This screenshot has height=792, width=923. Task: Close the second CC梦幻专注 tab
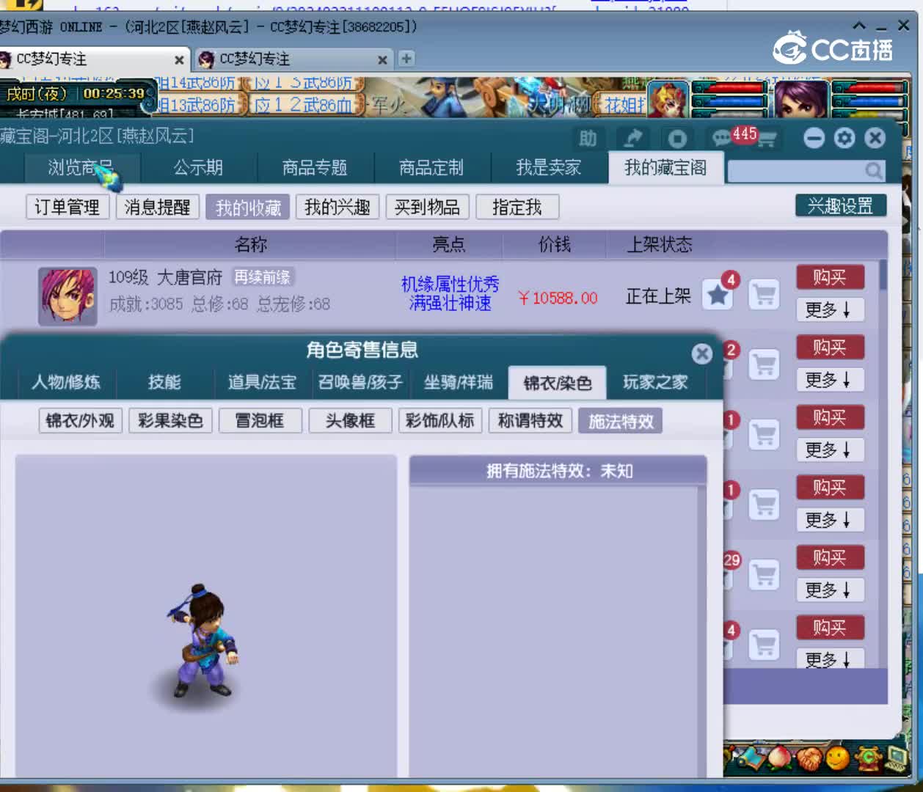coord(382,59)
